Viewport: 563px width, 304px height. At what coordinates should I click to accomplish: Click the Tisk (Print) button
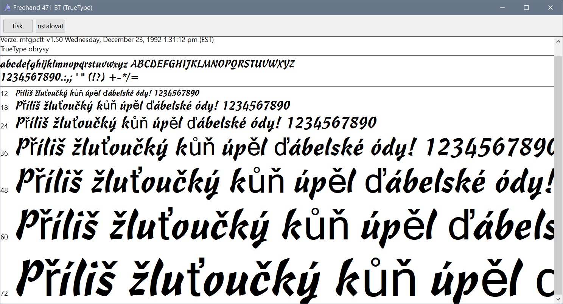tap(17, 26)
